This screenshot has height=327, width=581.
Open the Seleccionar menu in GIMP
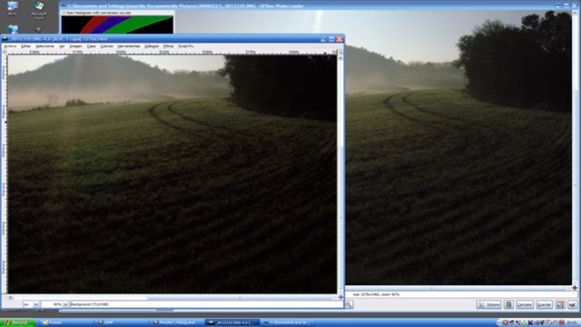pyautogui.click(x=44, y=46)
